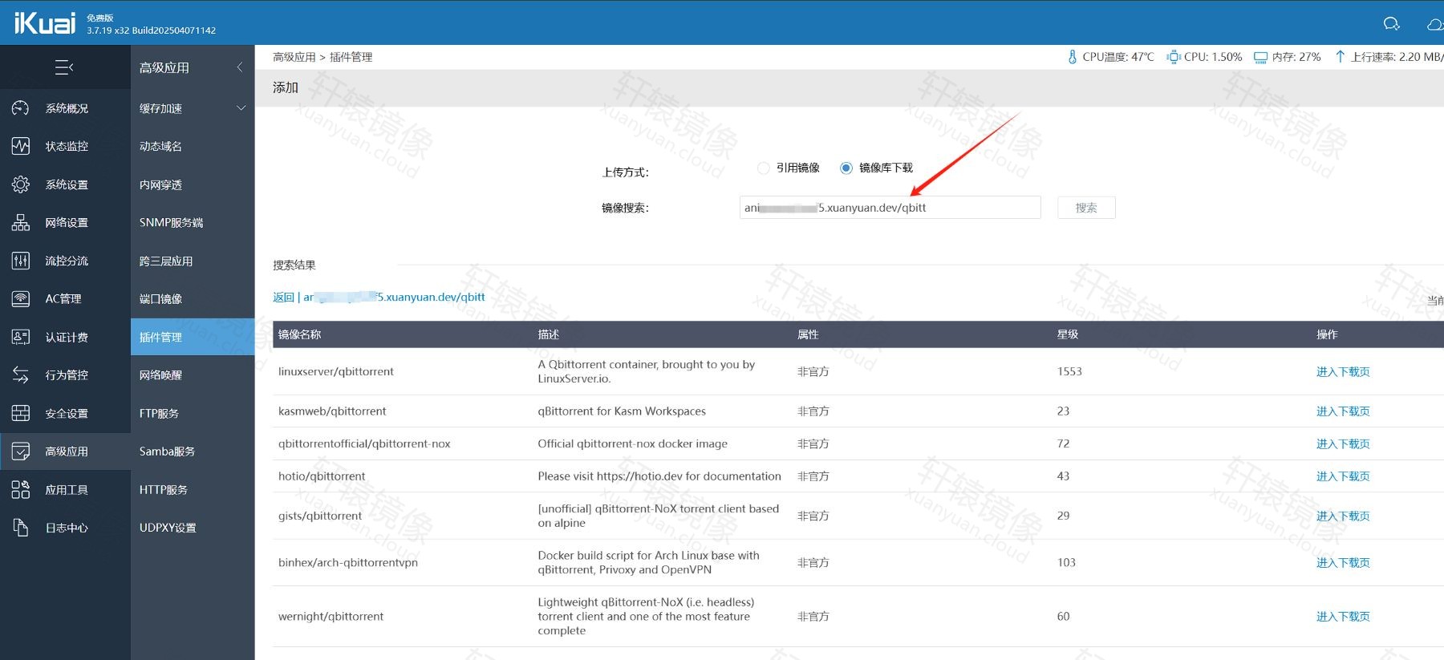Open 应用工具 apps grid icon

(21, 489)
